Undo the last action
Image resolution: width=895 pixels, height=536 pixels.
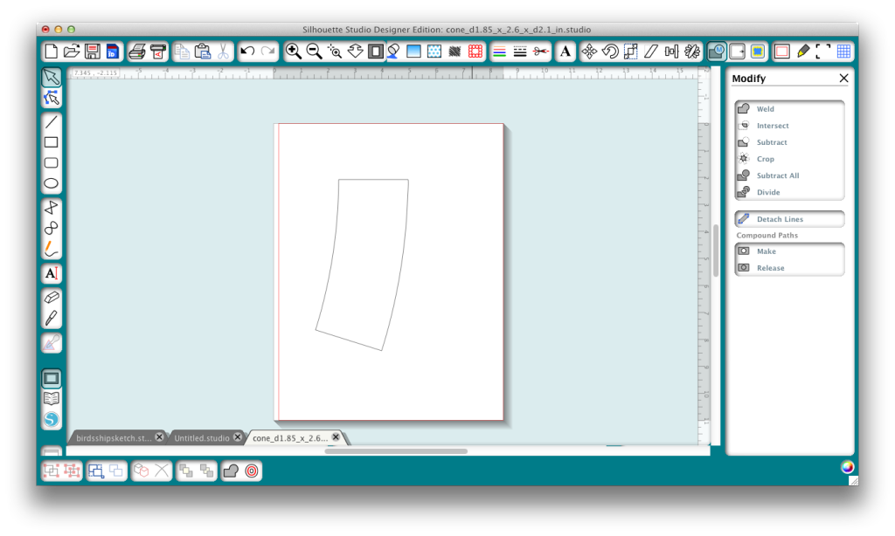pos(249,51)
